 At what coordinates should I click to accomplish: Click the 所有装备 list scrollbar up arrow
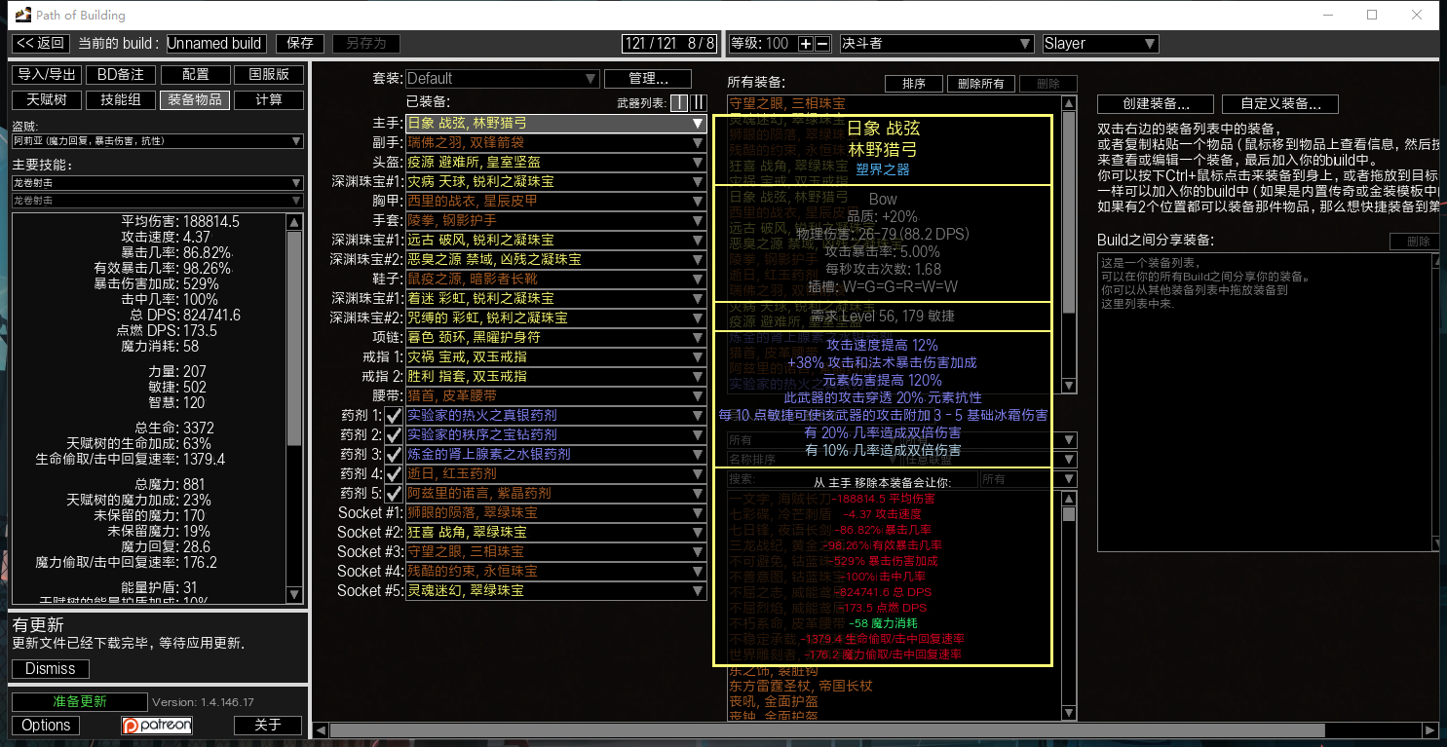[x=1069, y=103]
